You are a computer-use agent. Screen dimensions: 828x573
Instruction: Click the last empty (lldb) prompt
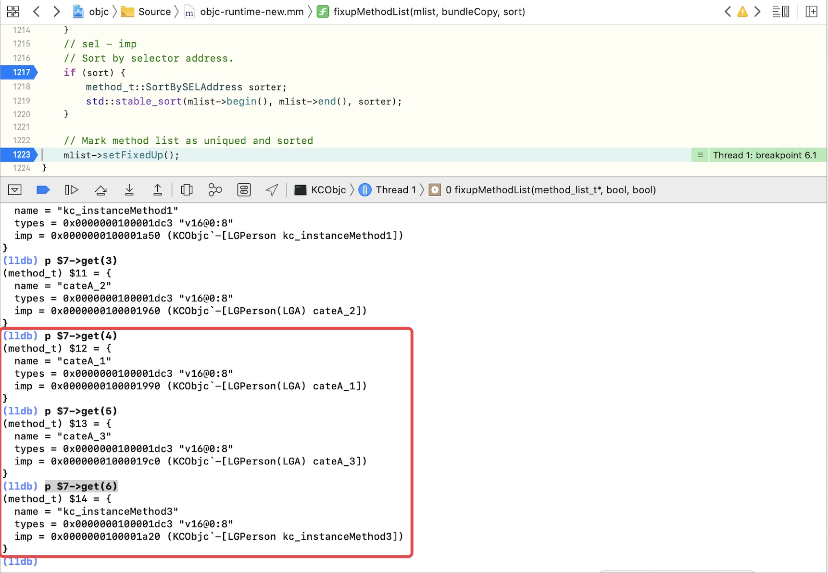click(20, 561)
